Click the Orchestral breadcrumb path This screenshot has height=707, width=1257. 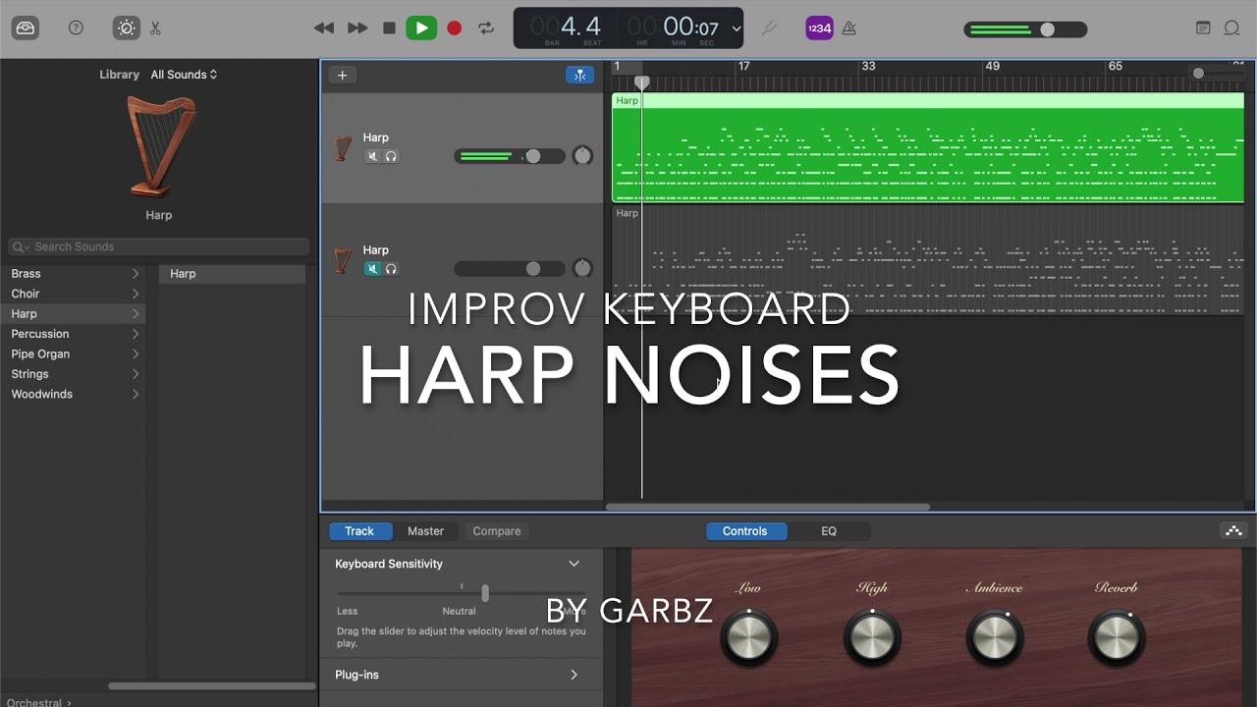37,702
